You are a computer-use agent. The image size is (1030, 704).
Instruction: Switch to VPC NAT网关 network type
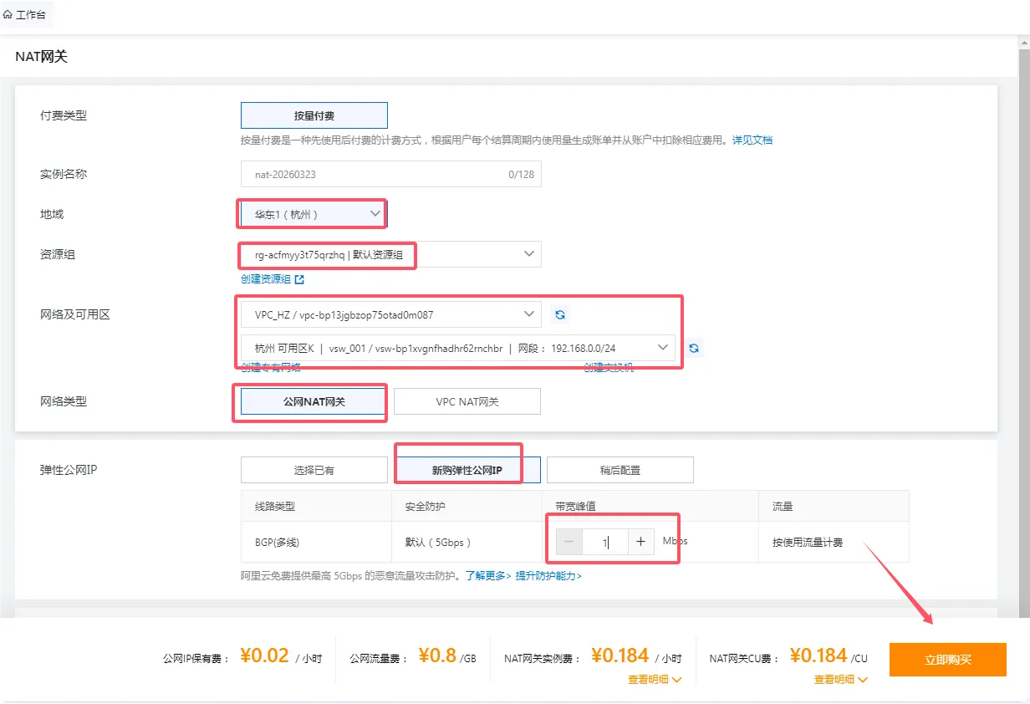pyautogui.click(x=467, y=401)
